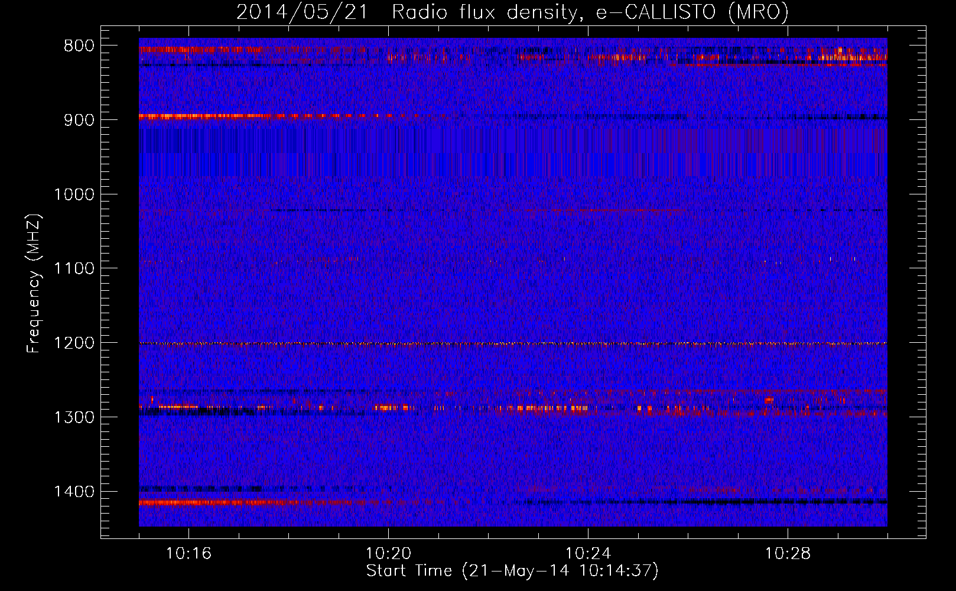Click the 800 frequency tick label
The width and height of the screenshot is (956, 591).
(79, 46)
